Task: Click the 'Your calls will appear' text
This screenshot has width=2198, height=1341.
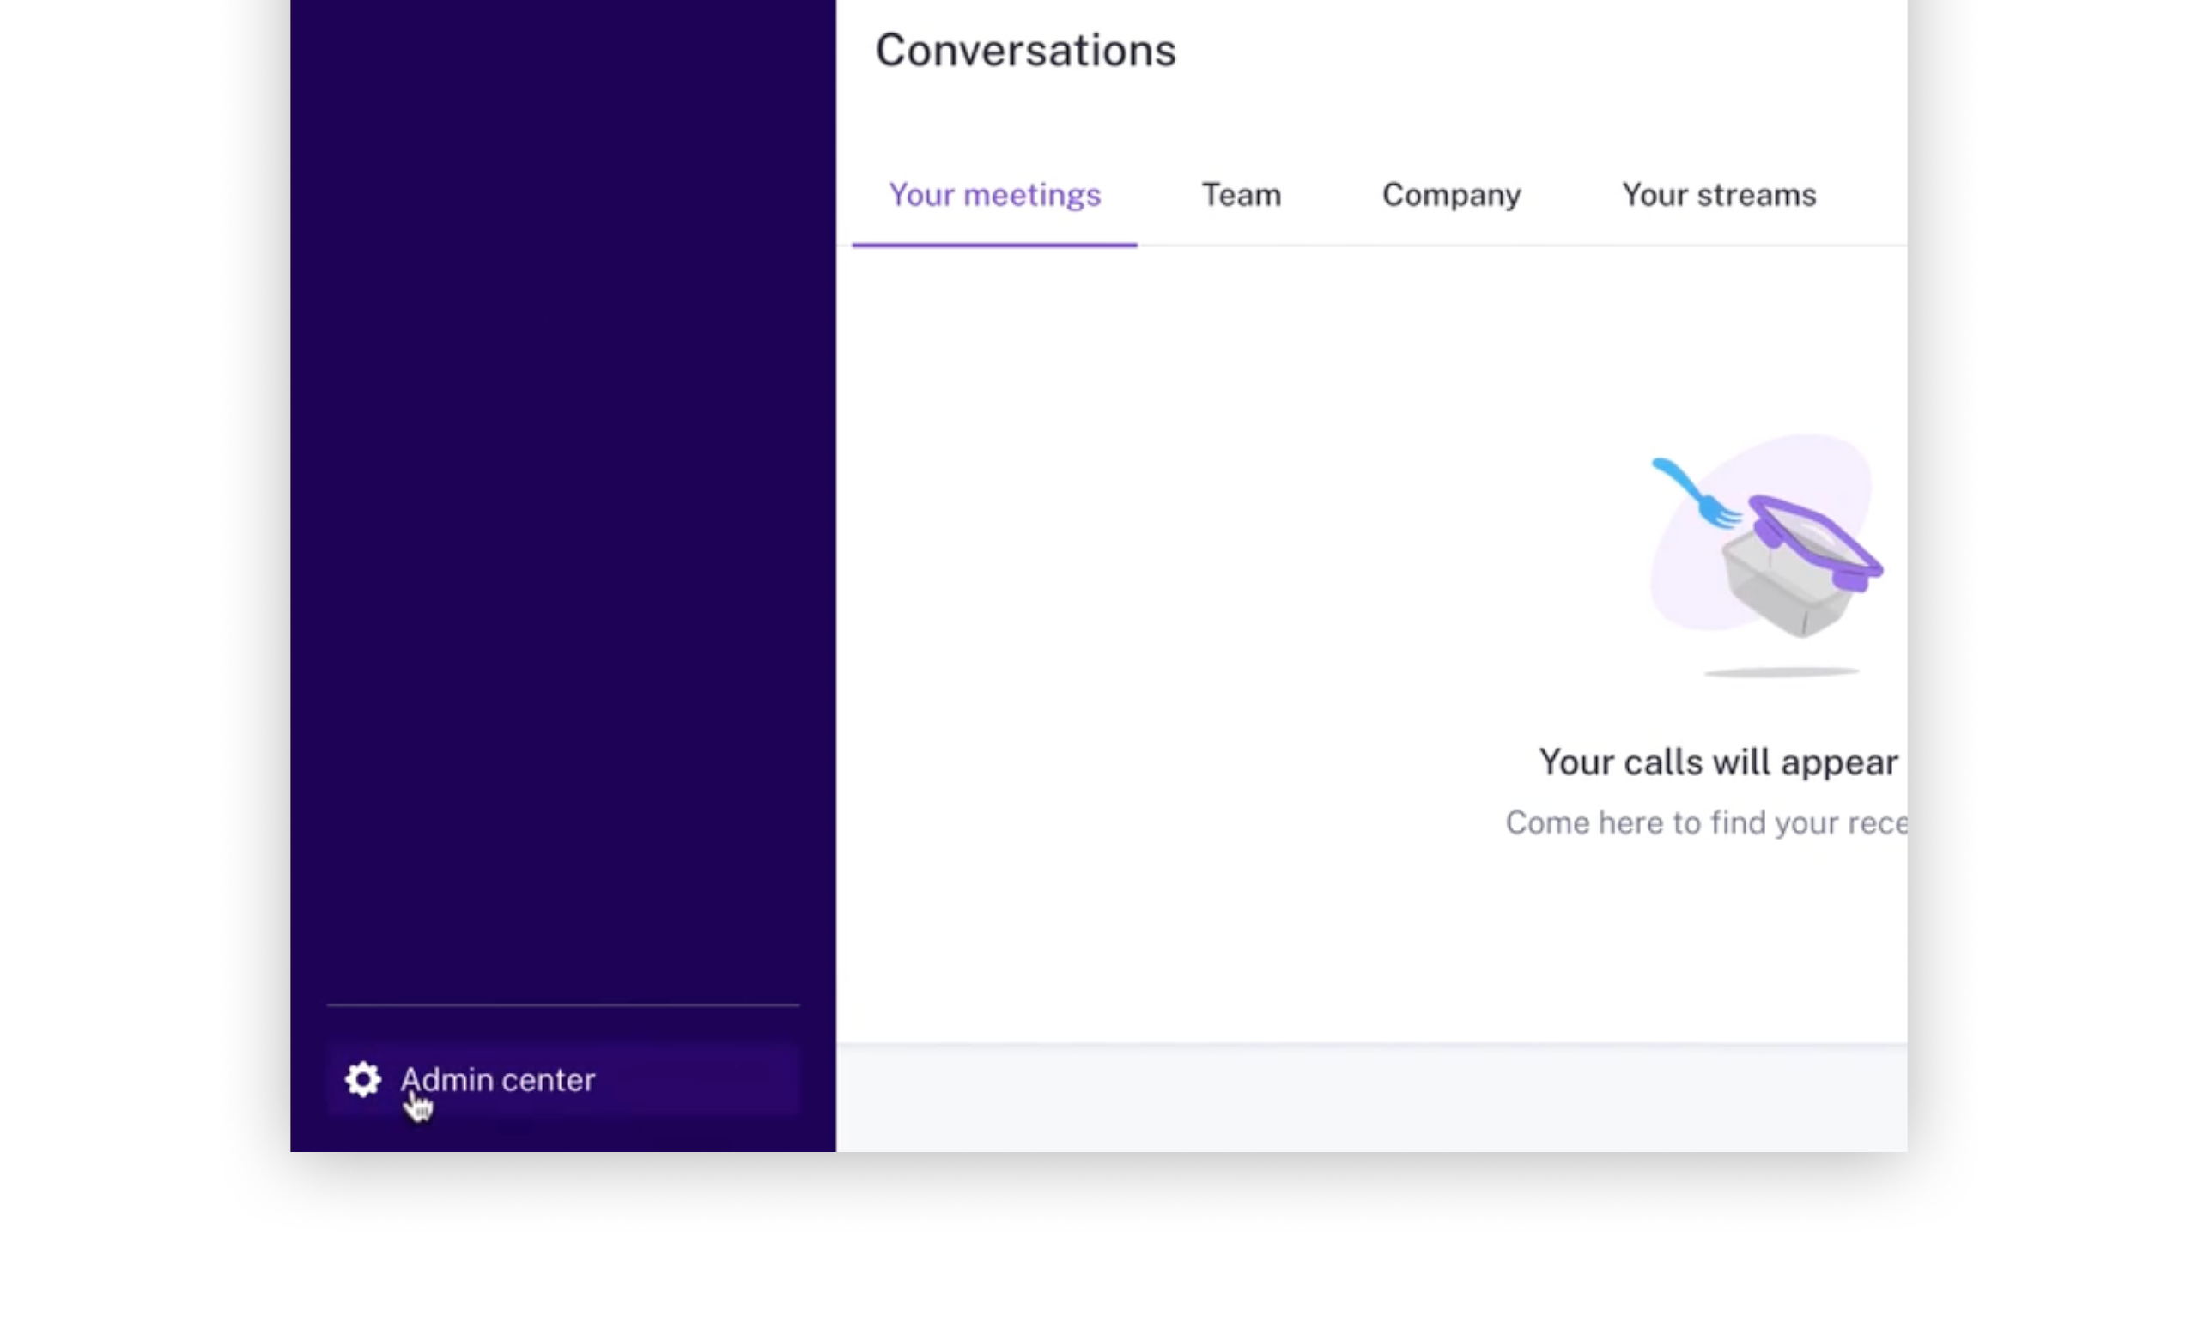Action: (x=1718, y=762)
